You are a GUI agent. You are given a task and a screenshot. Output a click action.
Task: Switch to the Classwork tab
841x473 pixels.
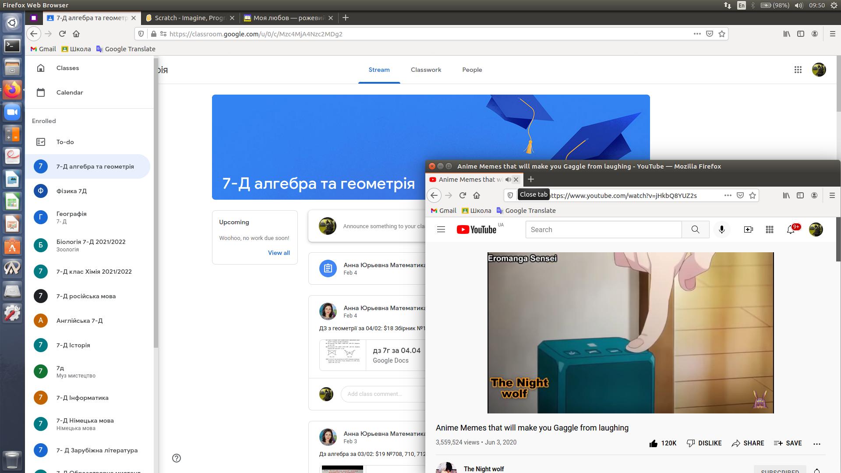click(426, 70)
